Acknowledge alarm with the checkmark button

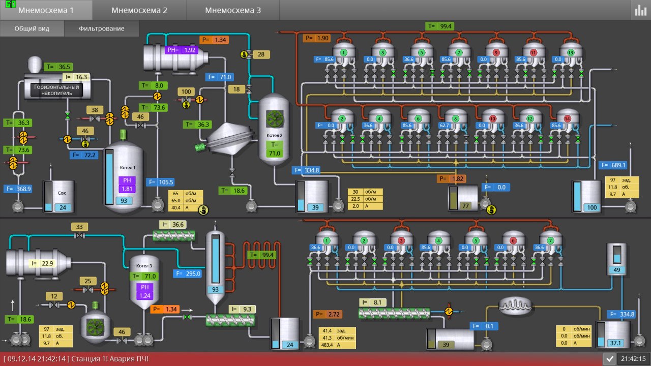[610, 359]
